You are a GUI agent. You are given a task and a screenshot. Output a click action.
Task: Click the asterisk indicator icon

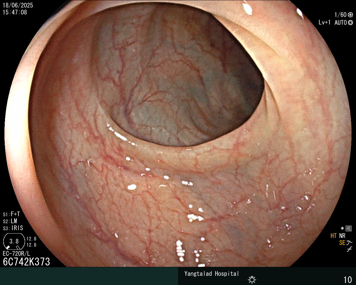[342, 229]
